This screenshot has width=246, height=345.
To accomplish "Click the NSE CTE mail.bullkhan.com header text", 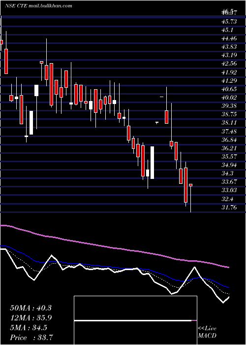I will click(x=38, y=6).
